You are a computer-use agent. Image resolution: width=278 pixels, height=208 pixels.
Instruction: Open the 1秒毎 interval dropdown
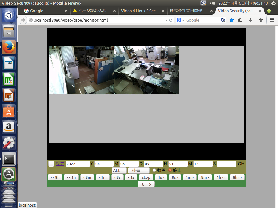pos(139,171)
